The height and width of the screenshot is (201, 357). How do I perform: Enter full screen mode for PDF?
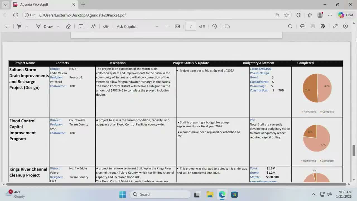336,26
